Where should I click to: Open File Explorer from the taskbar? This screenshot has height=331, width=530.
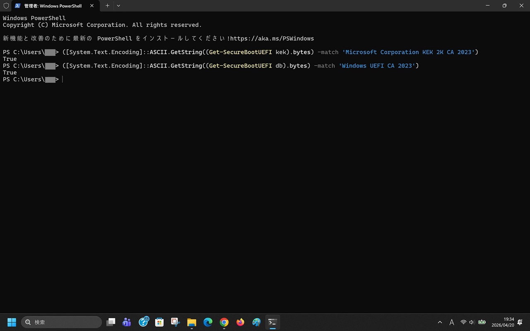(191, 322)
